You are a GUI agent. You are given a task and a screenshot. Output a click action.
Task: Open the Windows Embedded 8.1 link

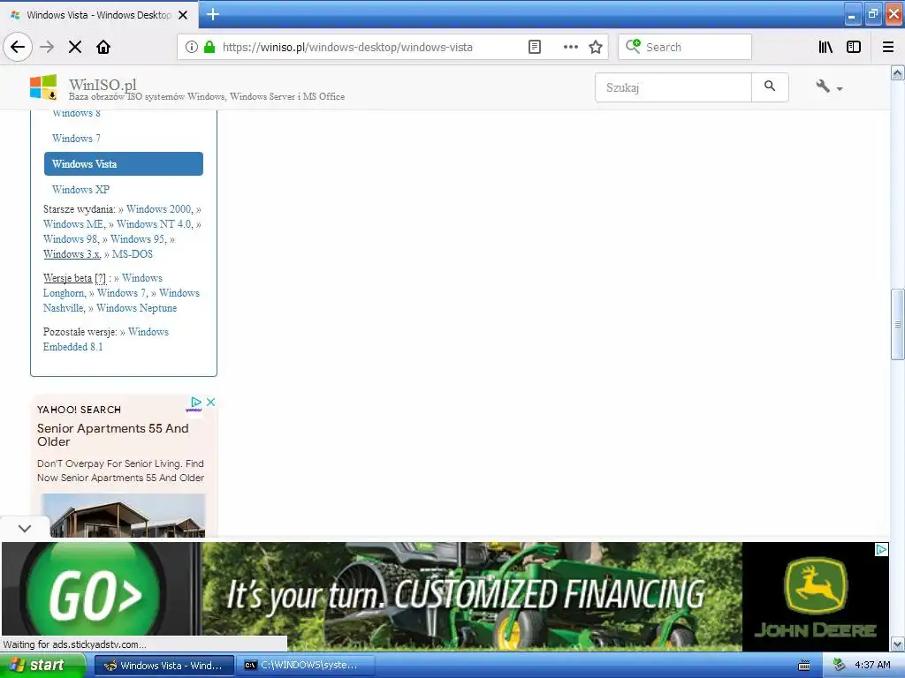coord(106,339)
